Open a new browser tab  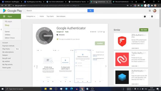coord(136,2)
